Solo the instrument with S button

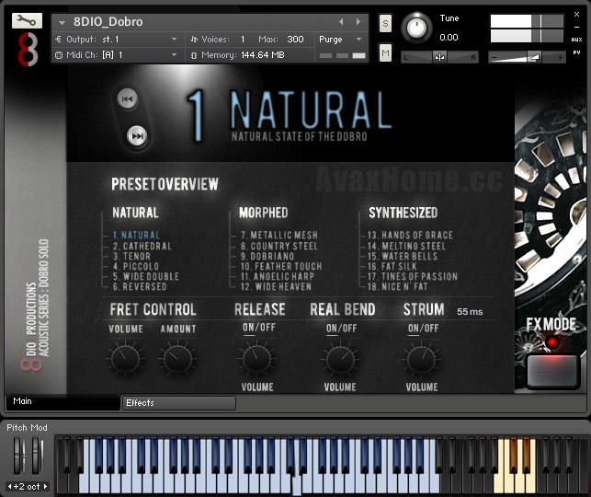(385, 23)
